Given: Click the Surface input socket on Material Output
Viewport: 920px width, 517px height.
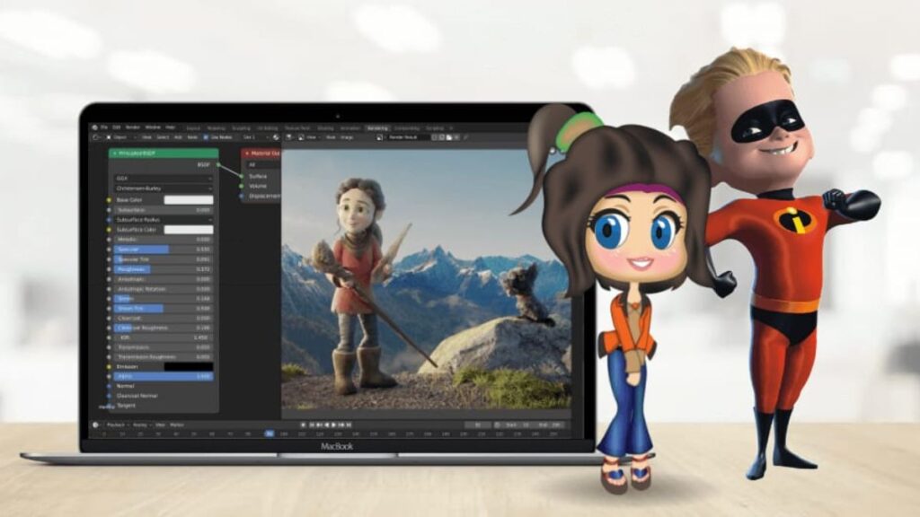Looking at the screenshot, I should 241,176.
